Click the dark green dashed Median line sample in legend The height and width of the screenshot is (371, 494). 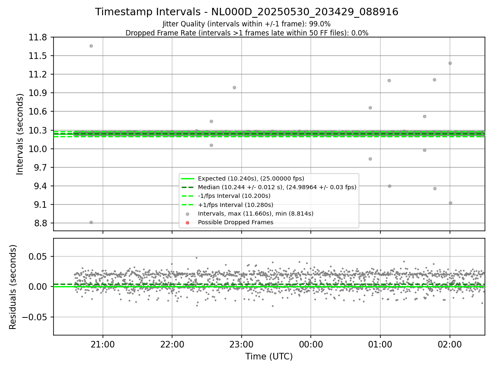tap(188, 187)
